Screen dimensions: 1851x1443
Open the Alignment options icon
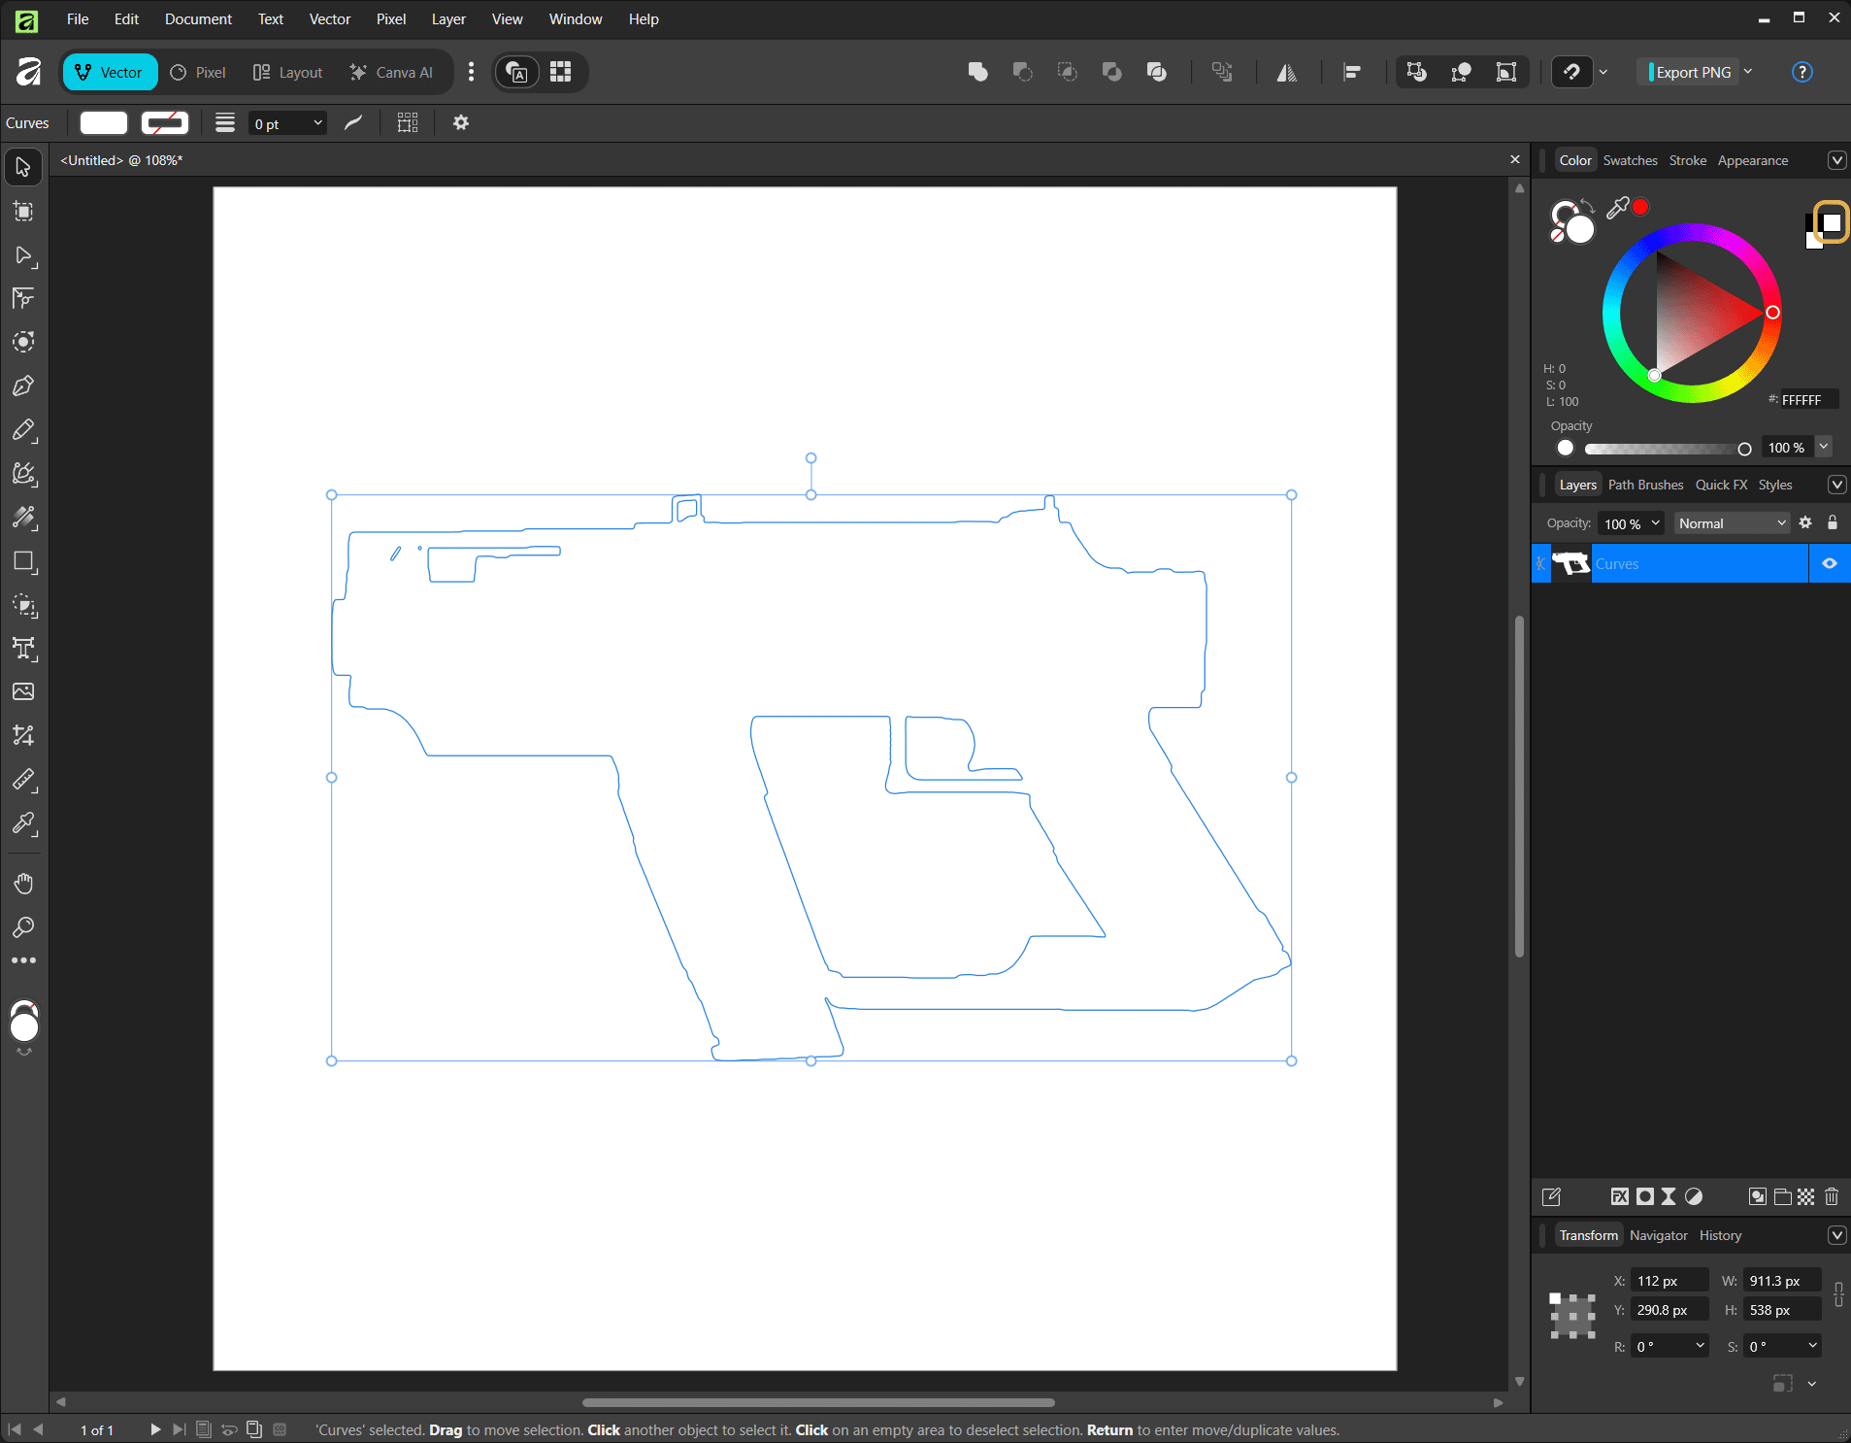click(1352, 72)
